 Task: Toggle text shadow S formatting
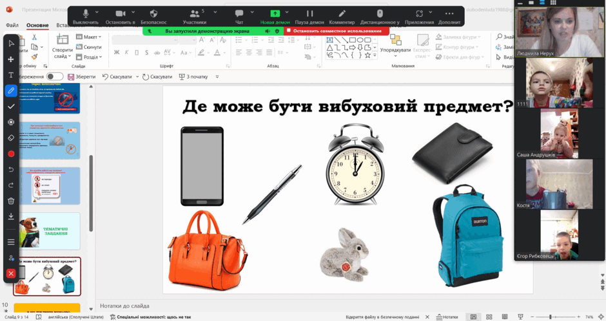click(146, 53)
